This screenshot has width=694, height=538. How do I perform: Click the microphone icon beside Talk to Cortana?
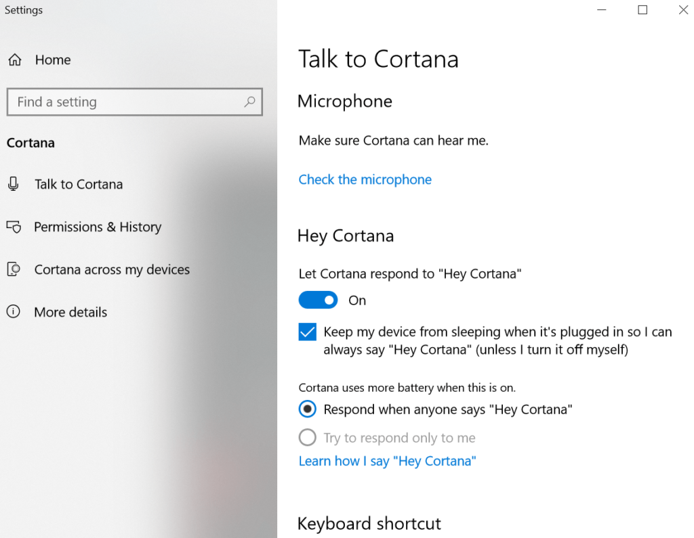click(x=13, y=184)
